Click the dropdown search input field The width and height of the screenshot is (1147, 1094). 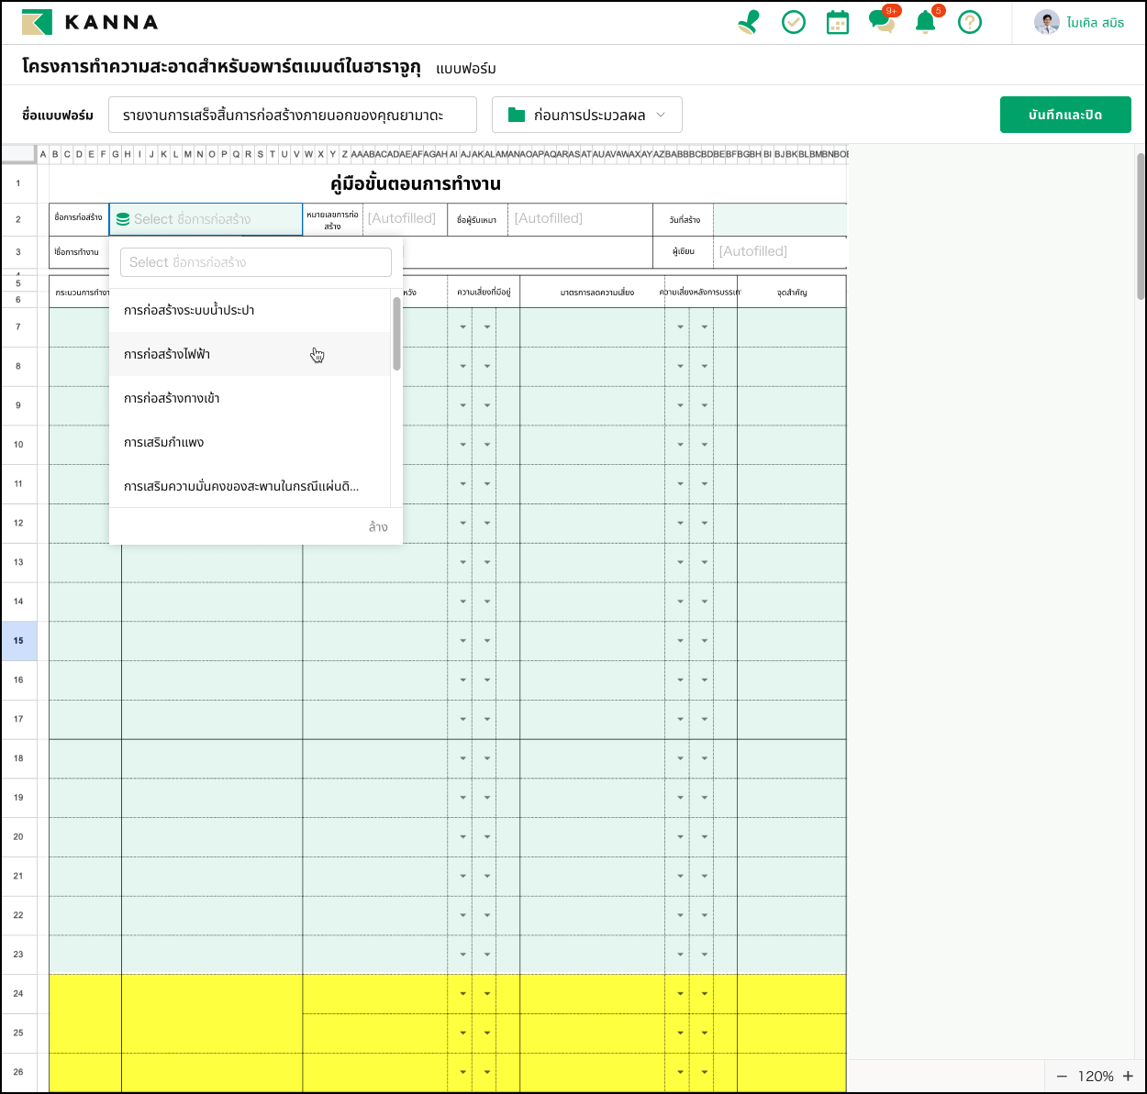click(255, 262)
